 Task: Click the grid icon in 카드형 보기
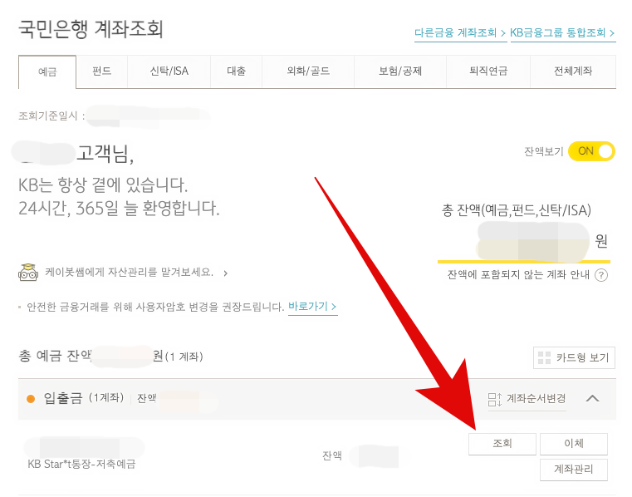coord(544,357)
